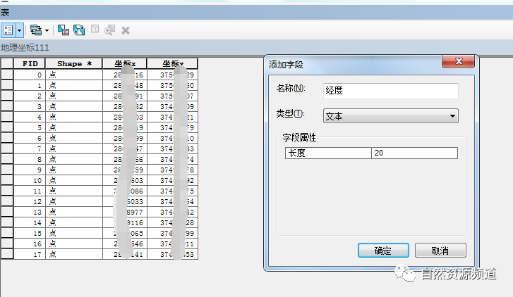The width and height of the screenshot is (513, 297).
Task: Click the Shape cell in FID 3 row
Action: point(74,106)
